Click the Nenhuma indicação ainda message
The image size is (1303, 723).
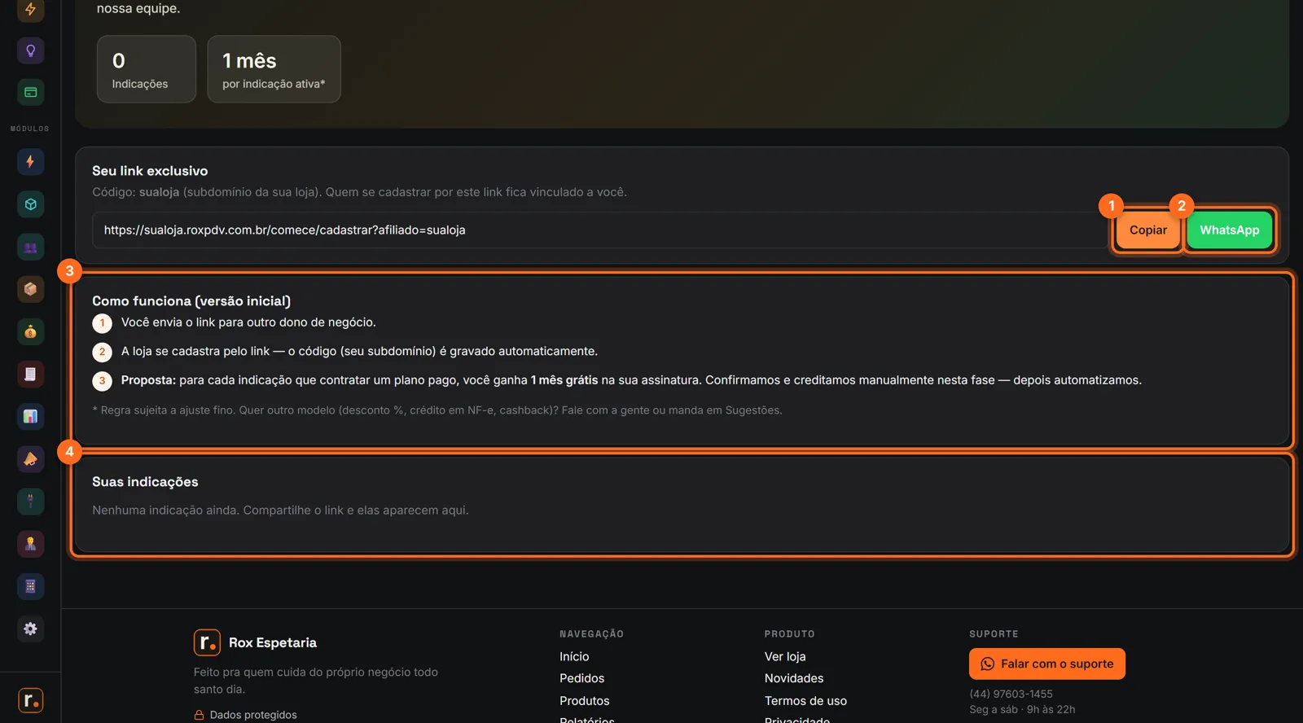click(x=280, y=510)
